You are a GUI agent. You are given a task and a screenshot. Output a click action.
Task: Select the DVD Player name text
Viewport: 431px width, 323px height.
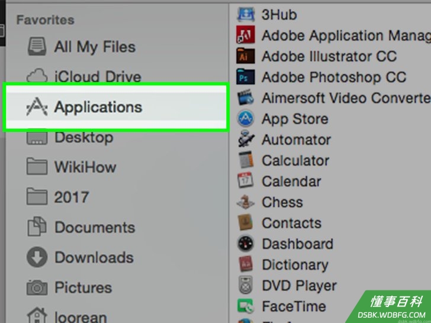coord(300,286)
